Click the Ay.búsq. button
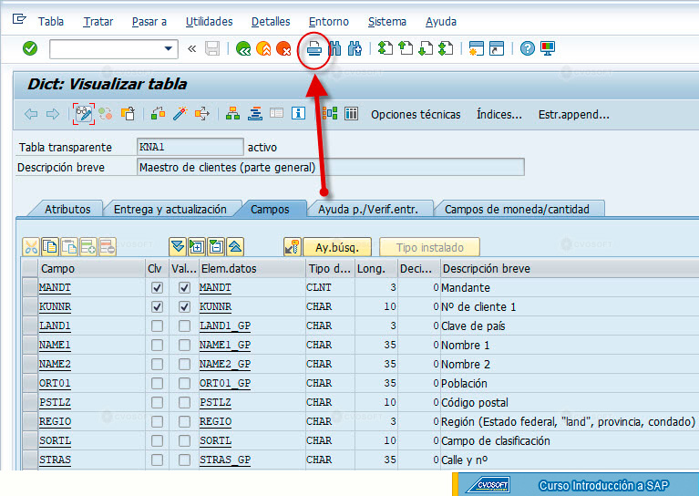This screenshot has height=496, width=699. pyautogui.click(x=337, y=247)
